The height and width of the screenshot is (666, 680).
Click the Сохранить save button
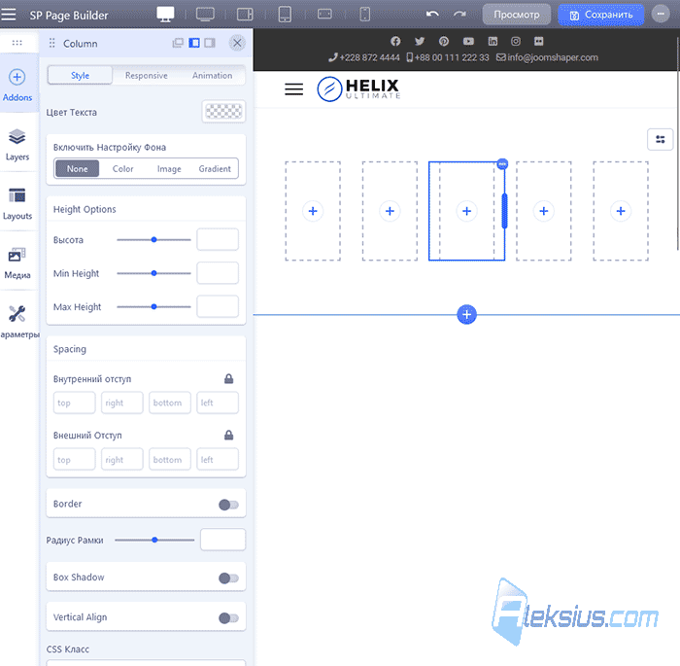tap(600, 15)
